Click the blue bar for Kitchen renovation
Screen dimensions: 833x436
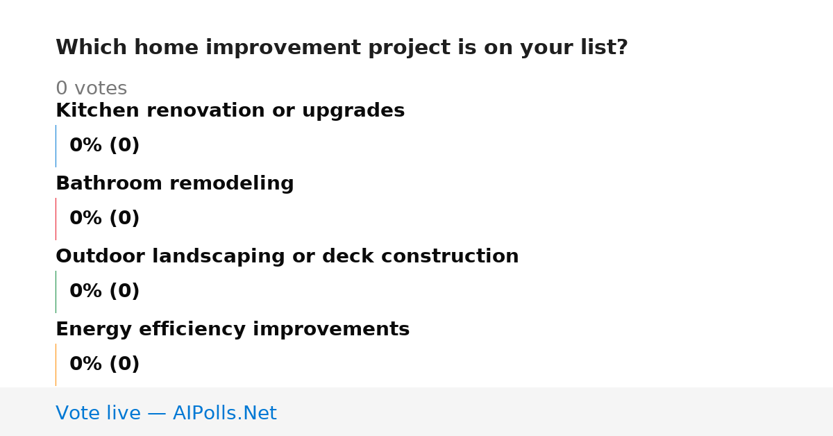(56, 146)
